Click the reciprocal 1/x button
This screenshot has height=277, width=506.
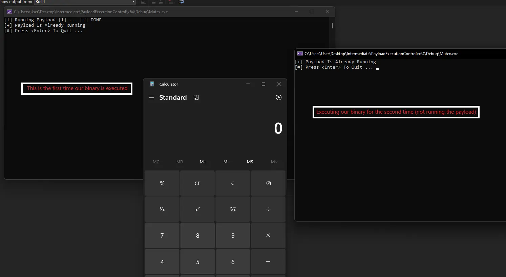pyautogui.click(x=162, y=209)
